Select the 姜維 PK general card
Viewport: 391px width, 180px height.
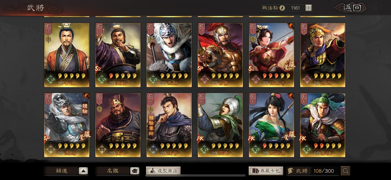[323, 125]
